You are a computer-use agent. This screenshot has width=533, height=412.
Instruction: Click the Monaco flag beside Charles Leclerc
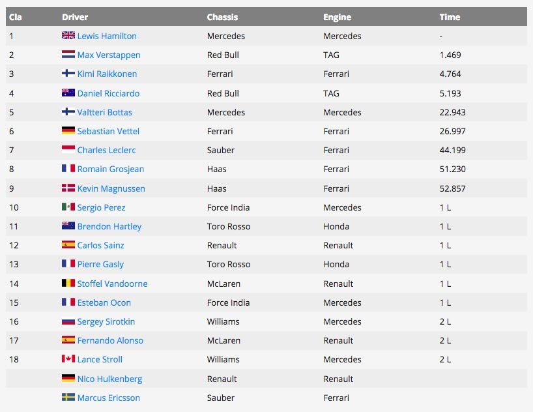(68, 149)
